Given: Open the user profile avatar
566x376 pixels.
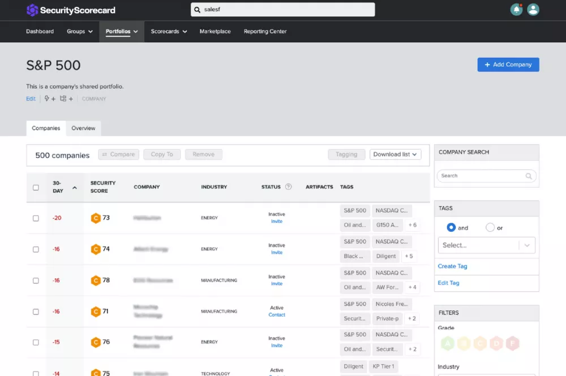Looking at the screenshot, I should pos(533,10).
